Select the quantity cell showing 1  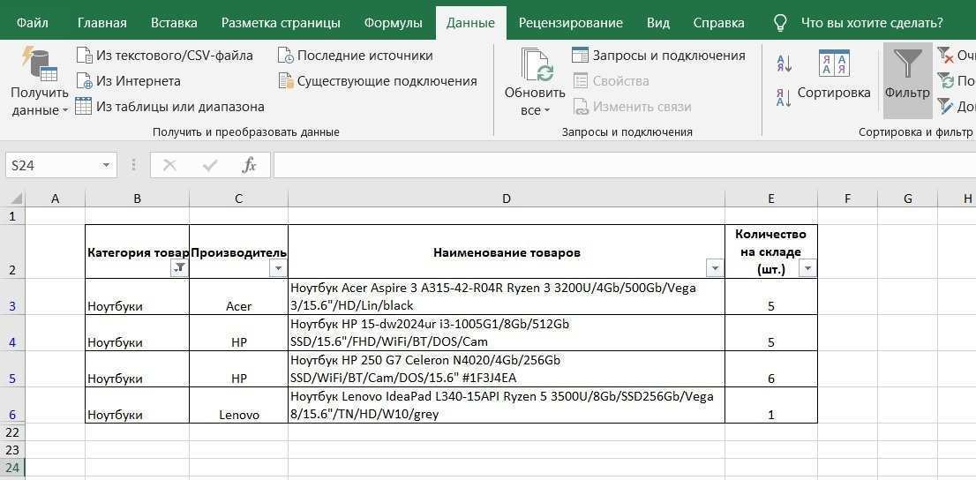click(x=771, y=405)
